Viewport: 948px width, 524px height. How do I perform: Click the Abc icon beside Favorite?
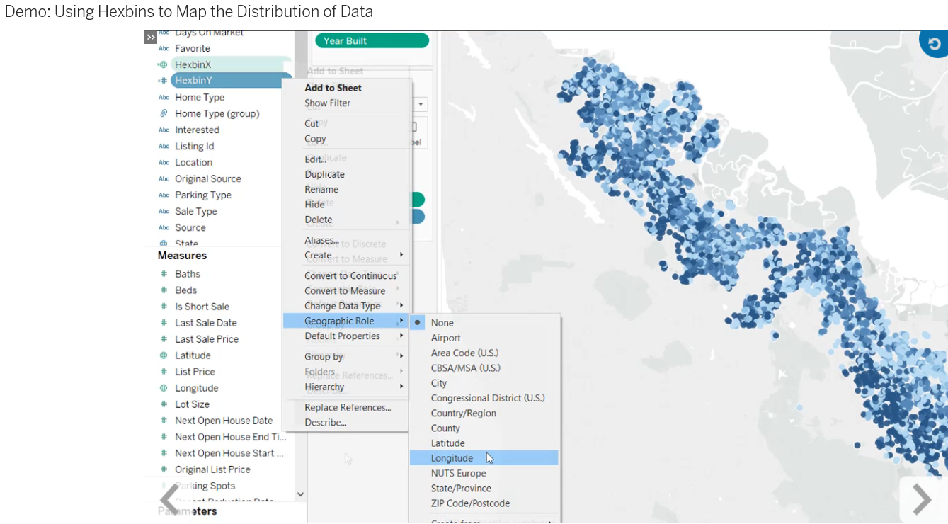164,48
